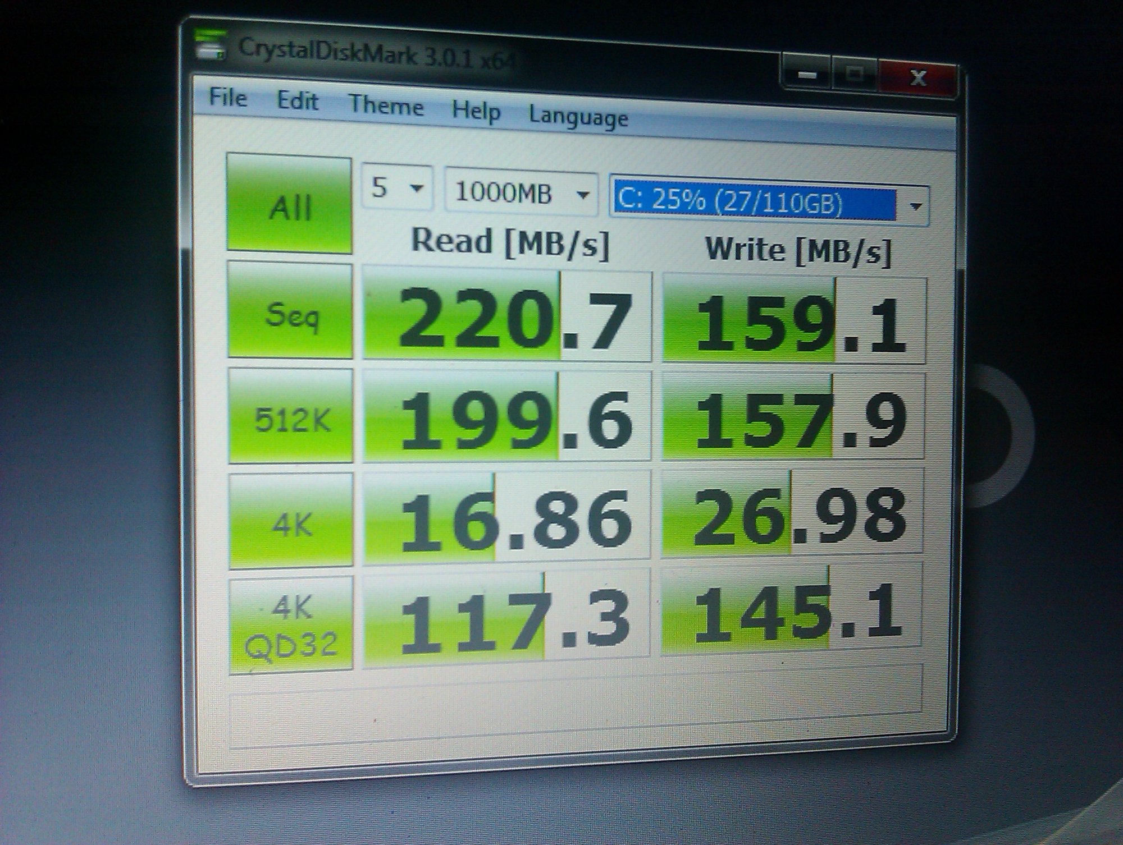The height and width of the screenshot is (845, 1123).
Task: Start the Seq benchmark test
Action: 290,310
